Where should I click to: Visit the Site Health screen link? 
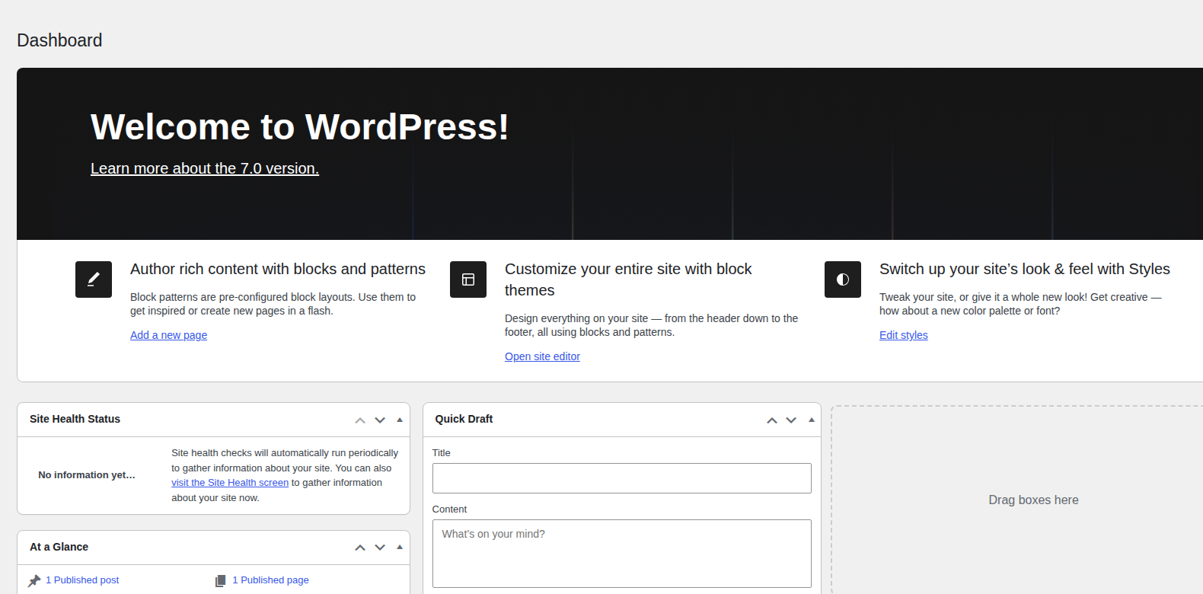click(230, 483)
